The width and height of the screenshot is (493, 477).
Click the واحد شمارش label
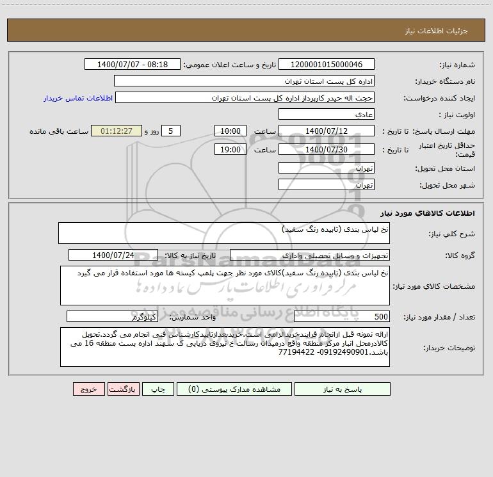[193, 318]
